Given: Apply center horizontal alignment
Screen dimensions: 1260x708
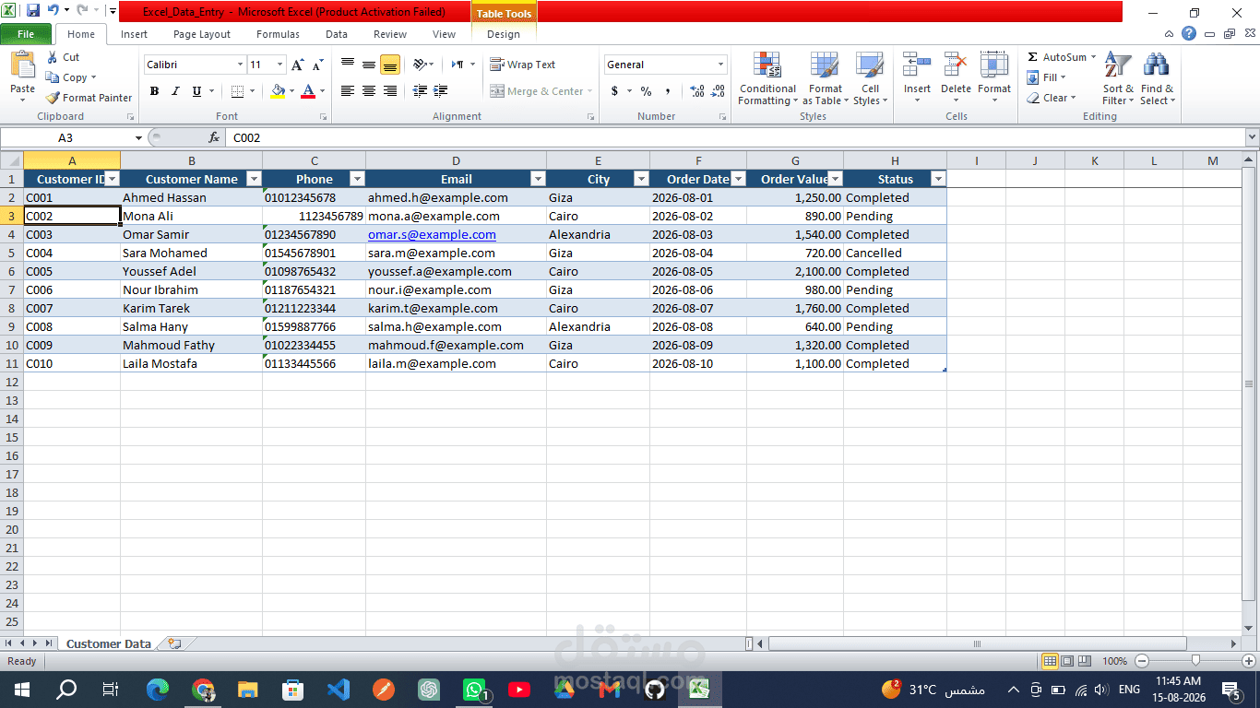Looking at the screenshot, I should [369, 91].
